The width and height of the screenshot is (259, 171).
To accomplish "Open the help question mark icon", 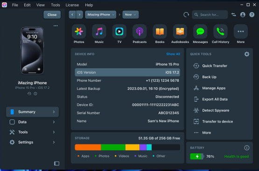I will coord(252,15).
